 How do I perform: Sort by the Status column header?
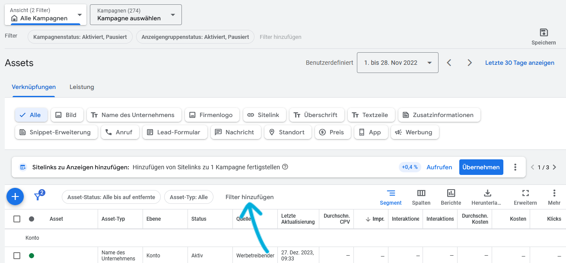[x=199, y=219]
